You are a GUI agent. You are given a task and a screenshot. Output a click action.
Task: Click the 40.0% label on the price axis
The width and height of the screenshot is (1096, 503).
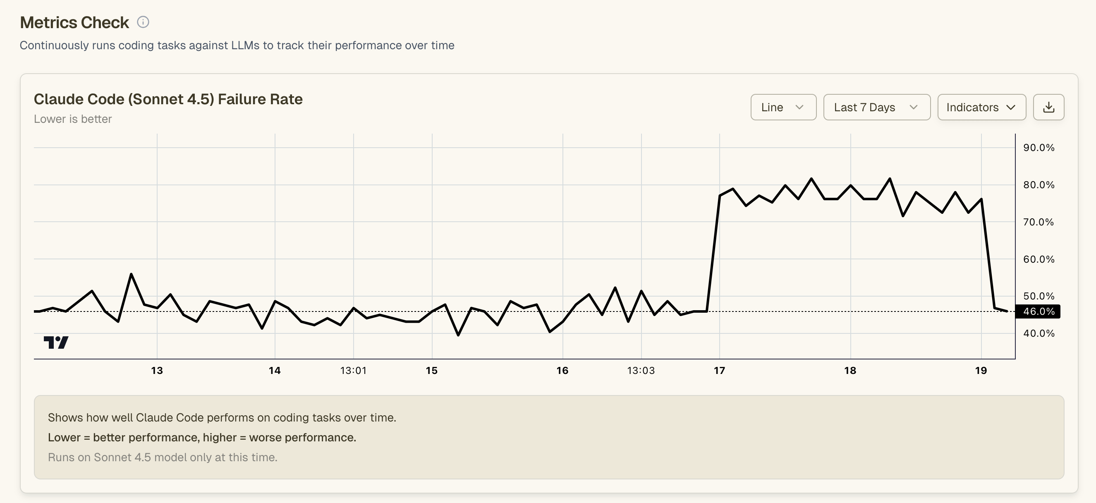pyautogui.click(x=1039, y=334)
